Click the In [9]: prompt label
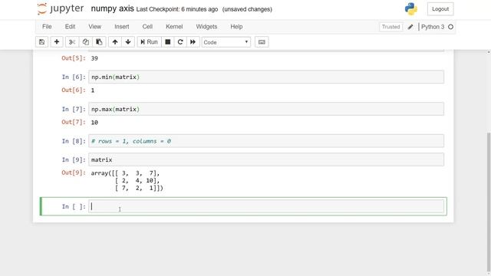 (x=74, y=160)
